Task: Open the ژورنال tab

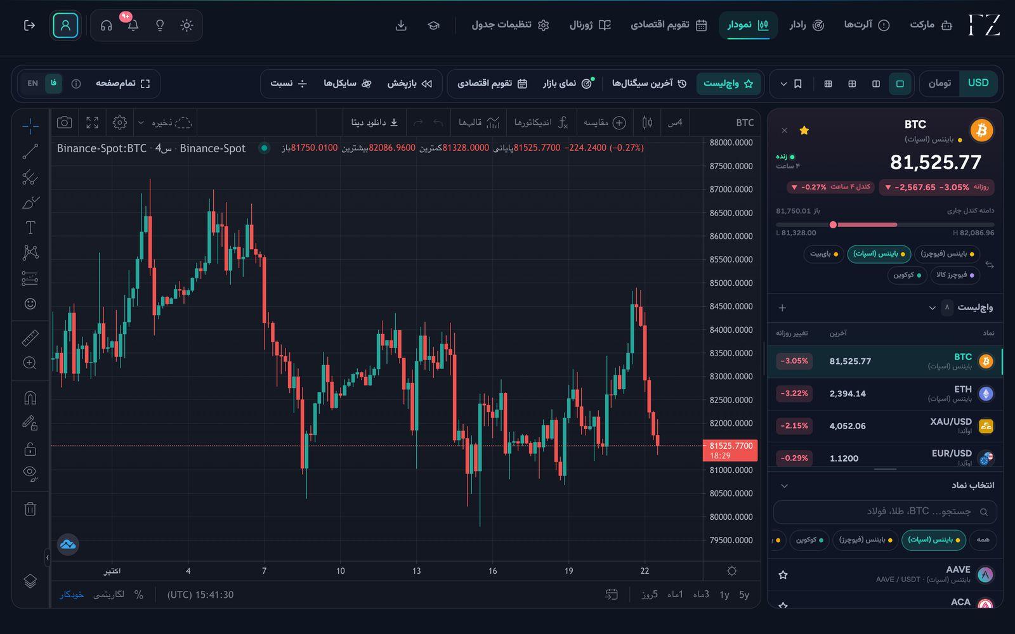Action: [590, 25]
